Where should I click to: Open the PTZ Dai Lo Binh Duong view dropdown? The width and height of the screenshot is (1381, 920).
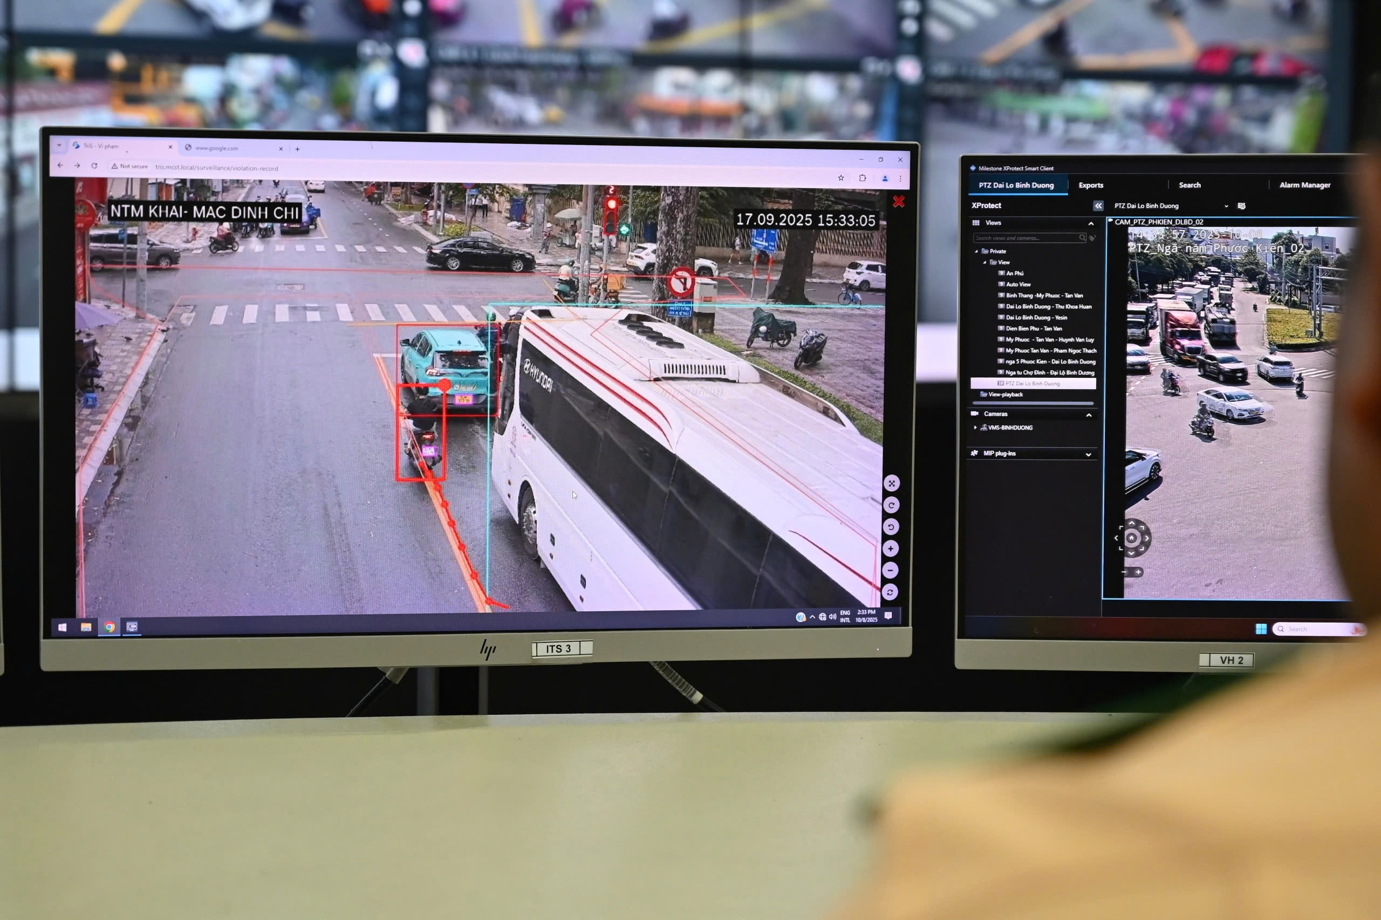coord(1226,206)
